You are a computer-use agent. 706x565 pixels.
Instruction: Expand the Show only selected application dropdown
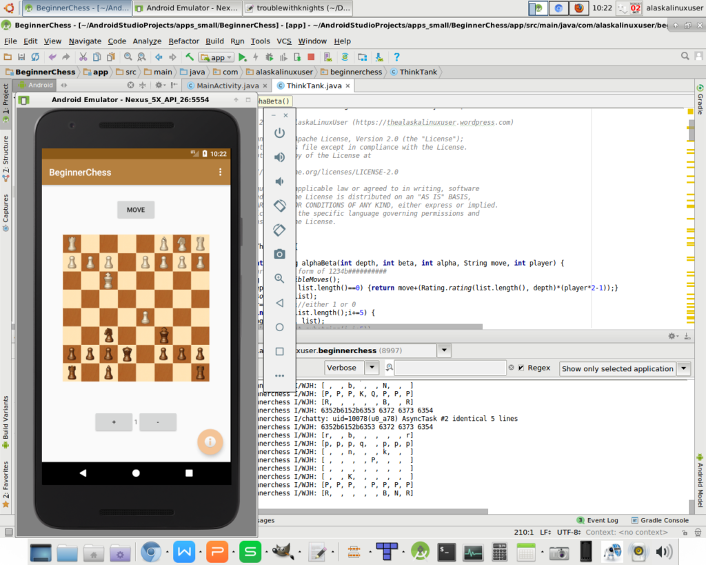click(x=683, y=368)
